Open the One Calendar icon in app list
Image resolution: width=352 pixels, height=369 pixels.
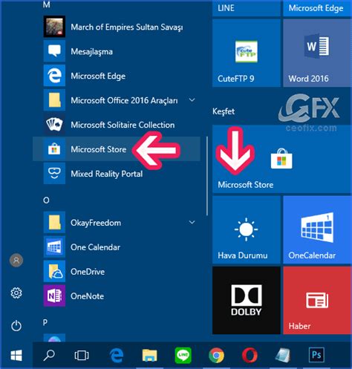(x=54, y=246)
